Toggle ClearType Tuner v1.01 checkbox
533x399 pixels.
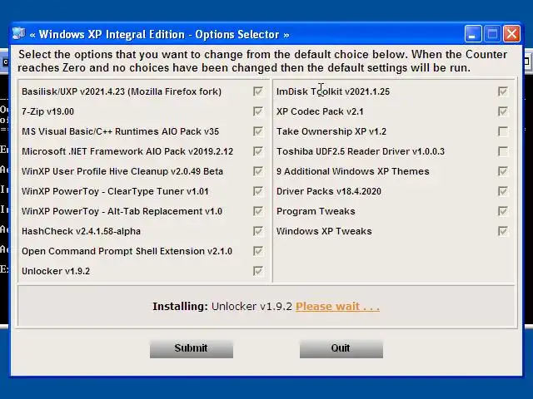pyautogui.click(x=258, y=191)
